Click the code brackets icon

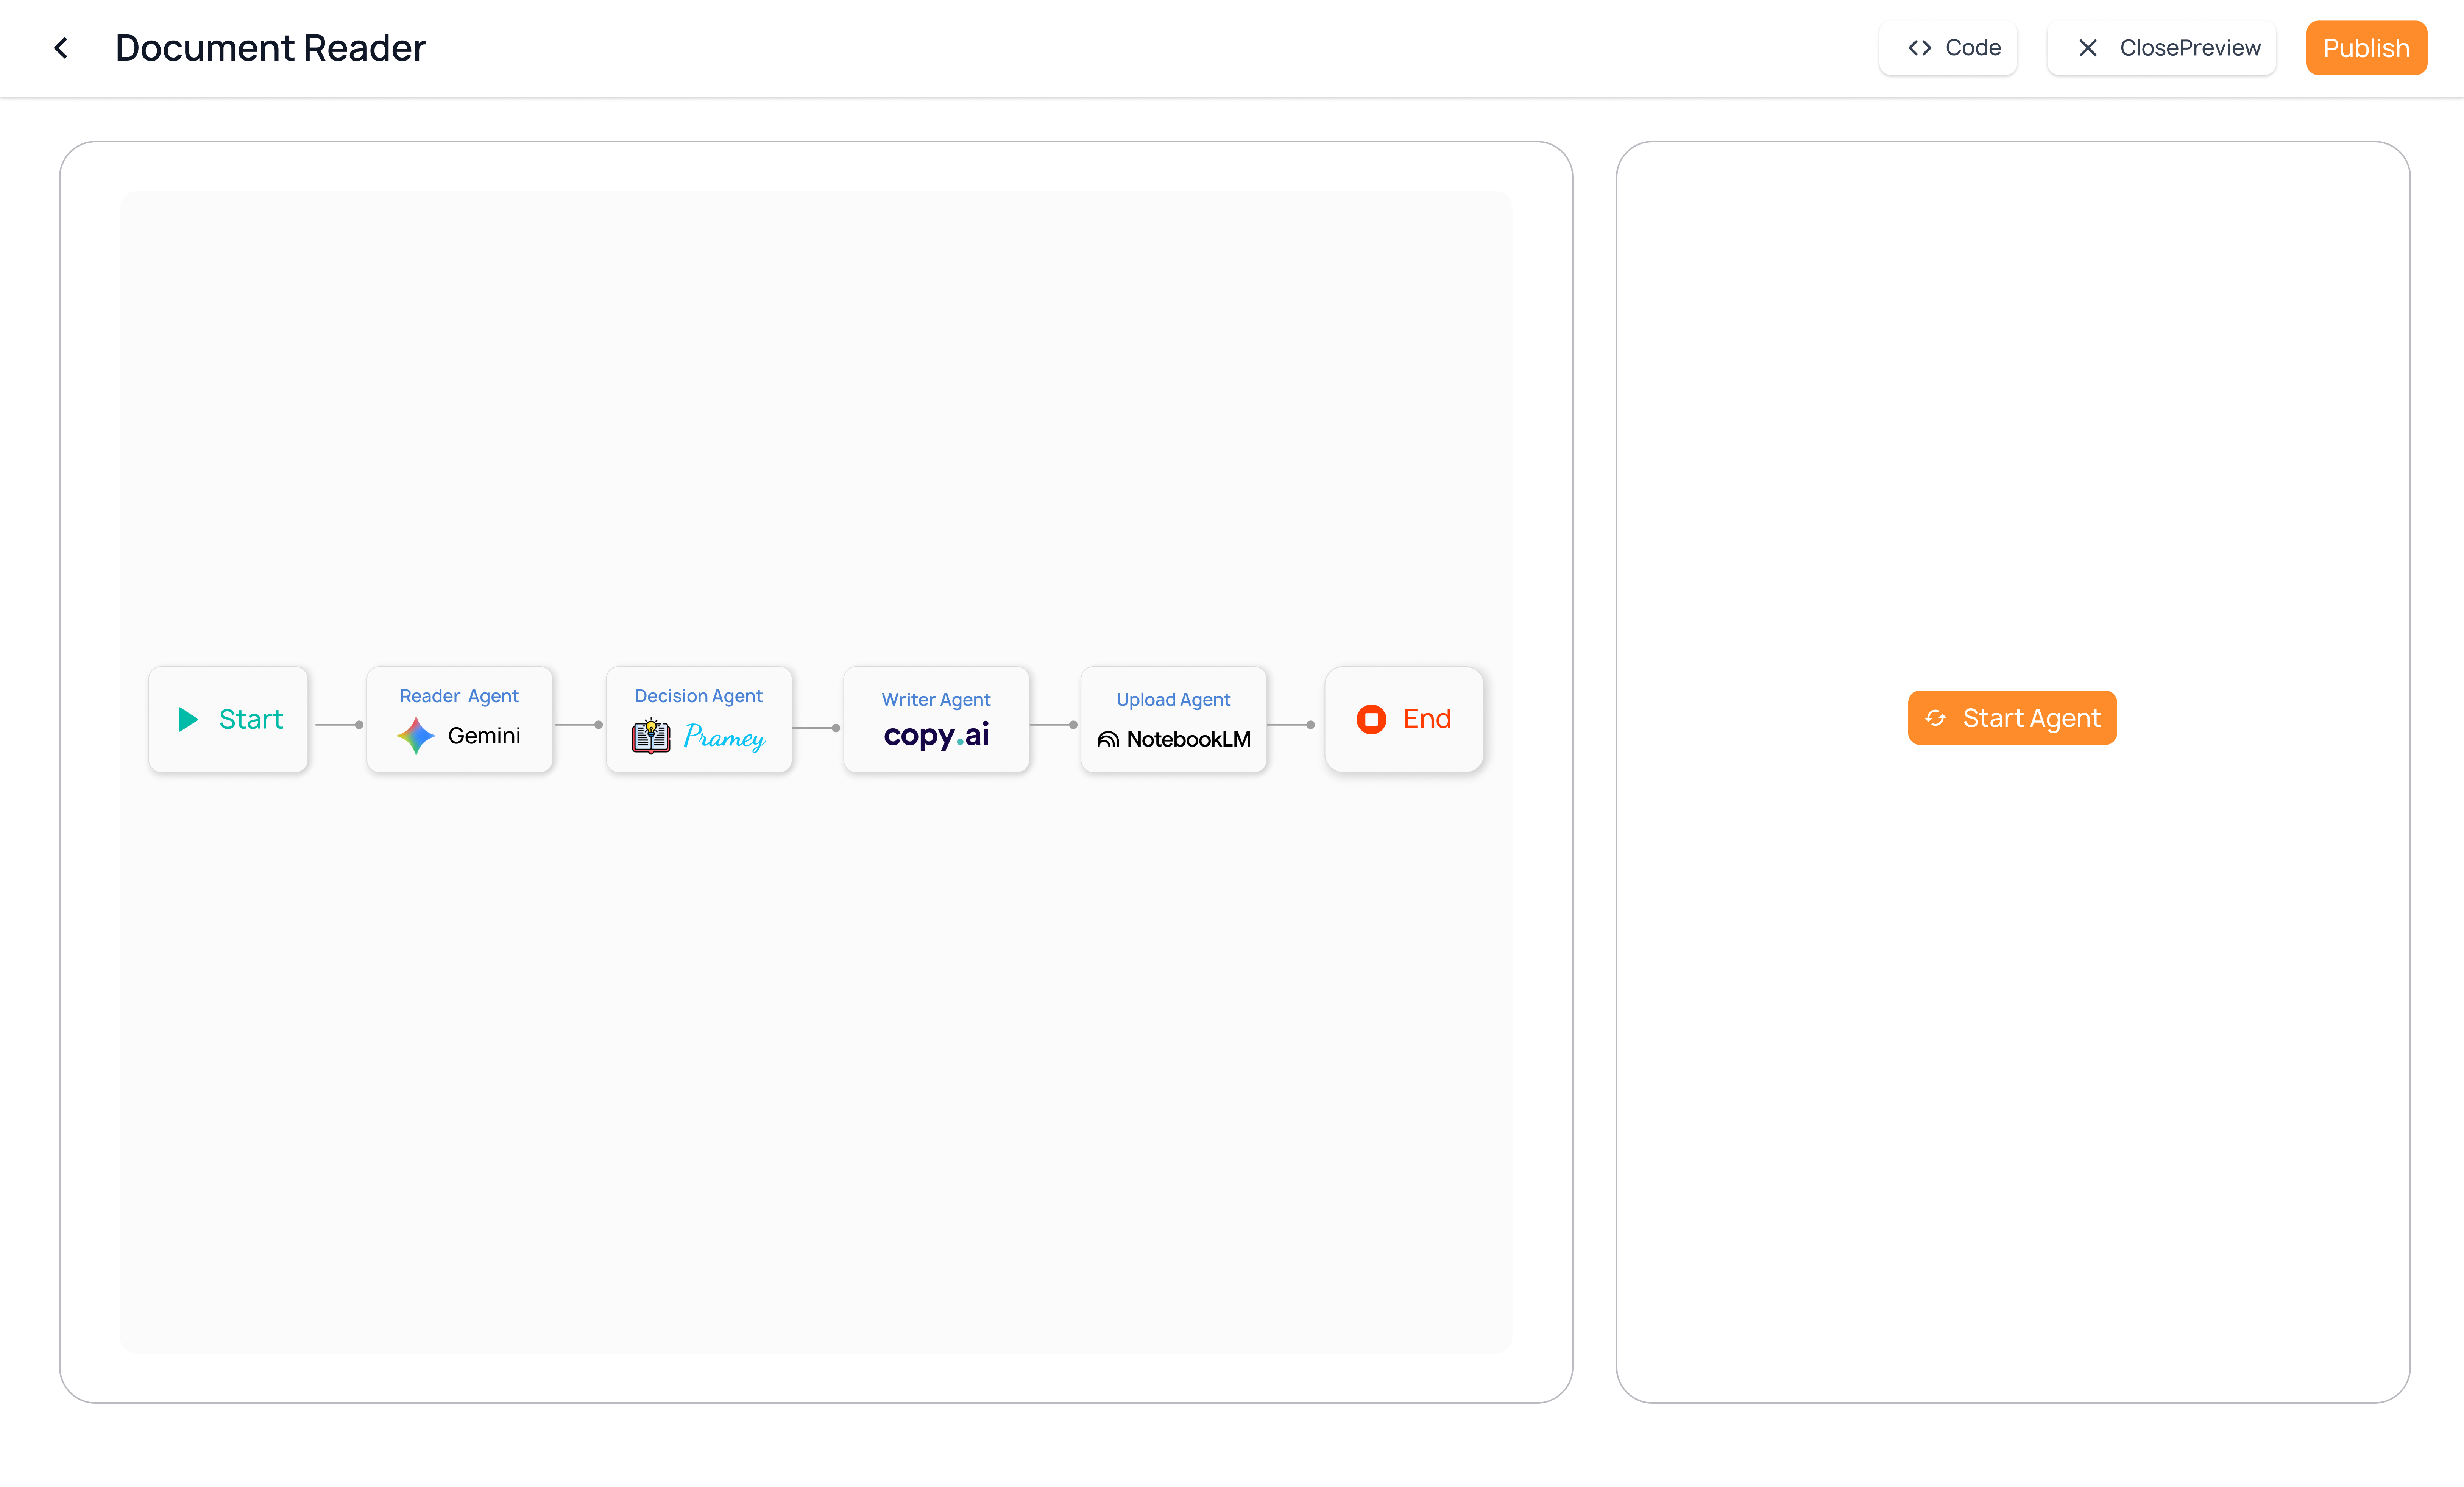pos(1919,48)
